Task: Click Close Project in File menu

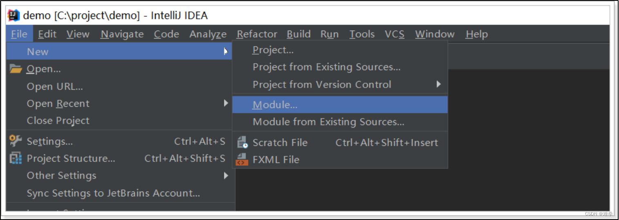Action: (x=58, y=121)
